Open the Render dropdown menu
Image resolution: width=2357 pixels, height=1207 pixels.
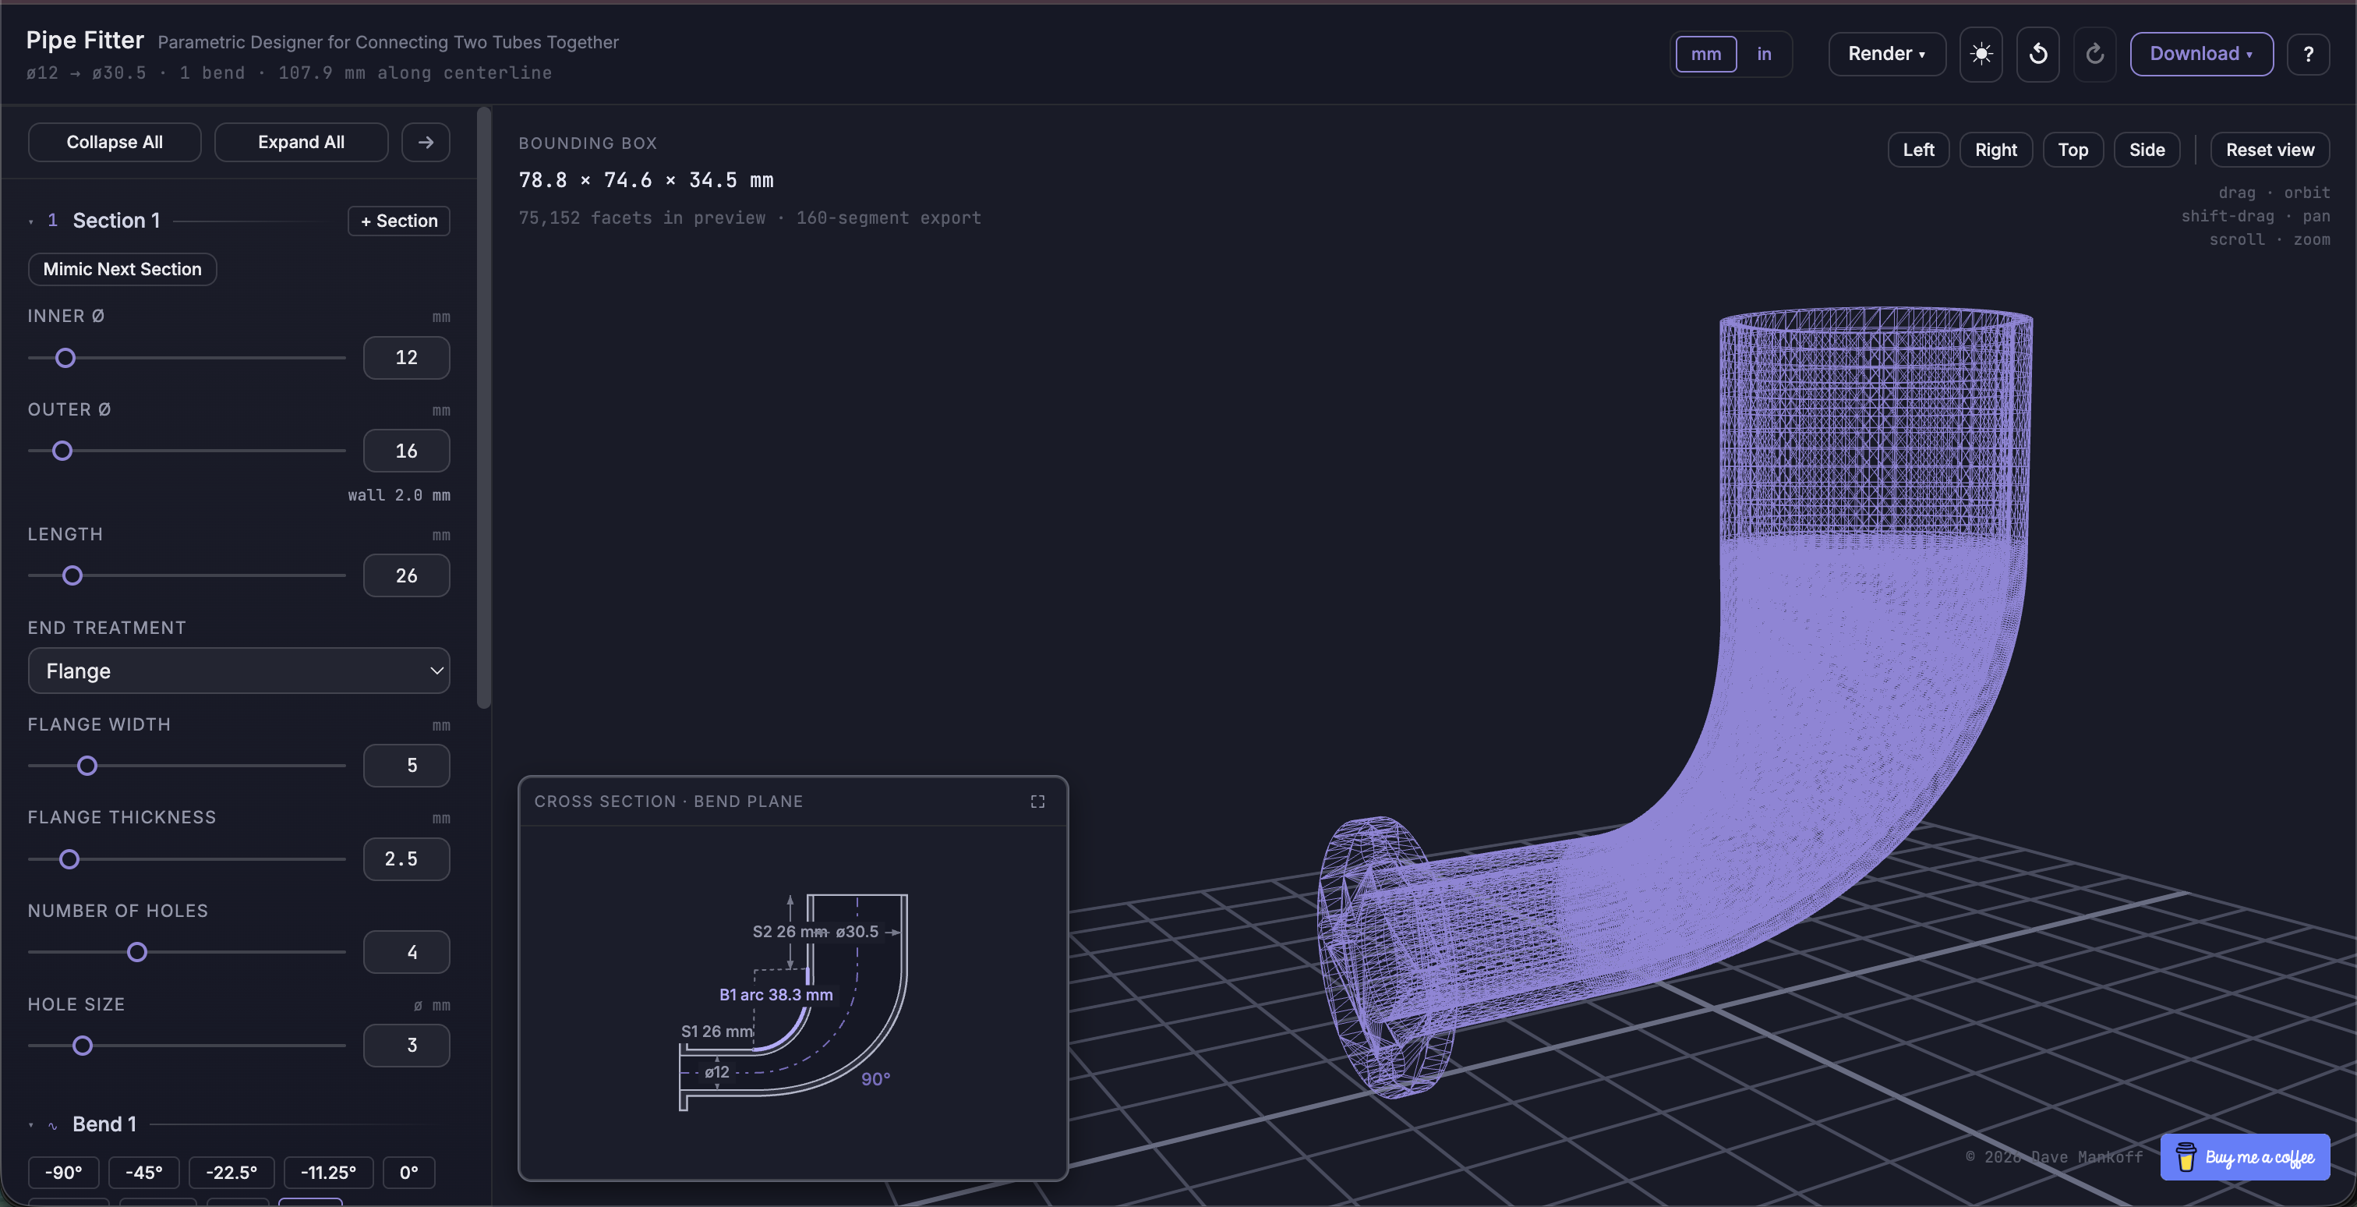pyautogui.click(x=1887, y=54)
